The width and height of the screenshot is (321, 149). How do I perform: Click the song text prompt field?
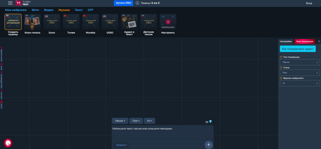click(x=162, y=133)
